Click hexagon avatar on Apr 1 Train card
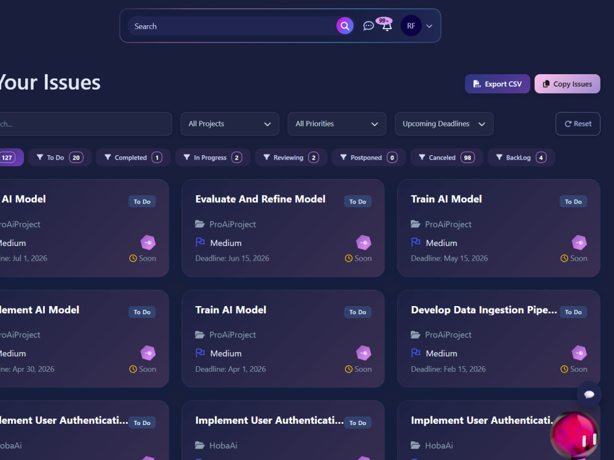 click(x=363, y=353)
